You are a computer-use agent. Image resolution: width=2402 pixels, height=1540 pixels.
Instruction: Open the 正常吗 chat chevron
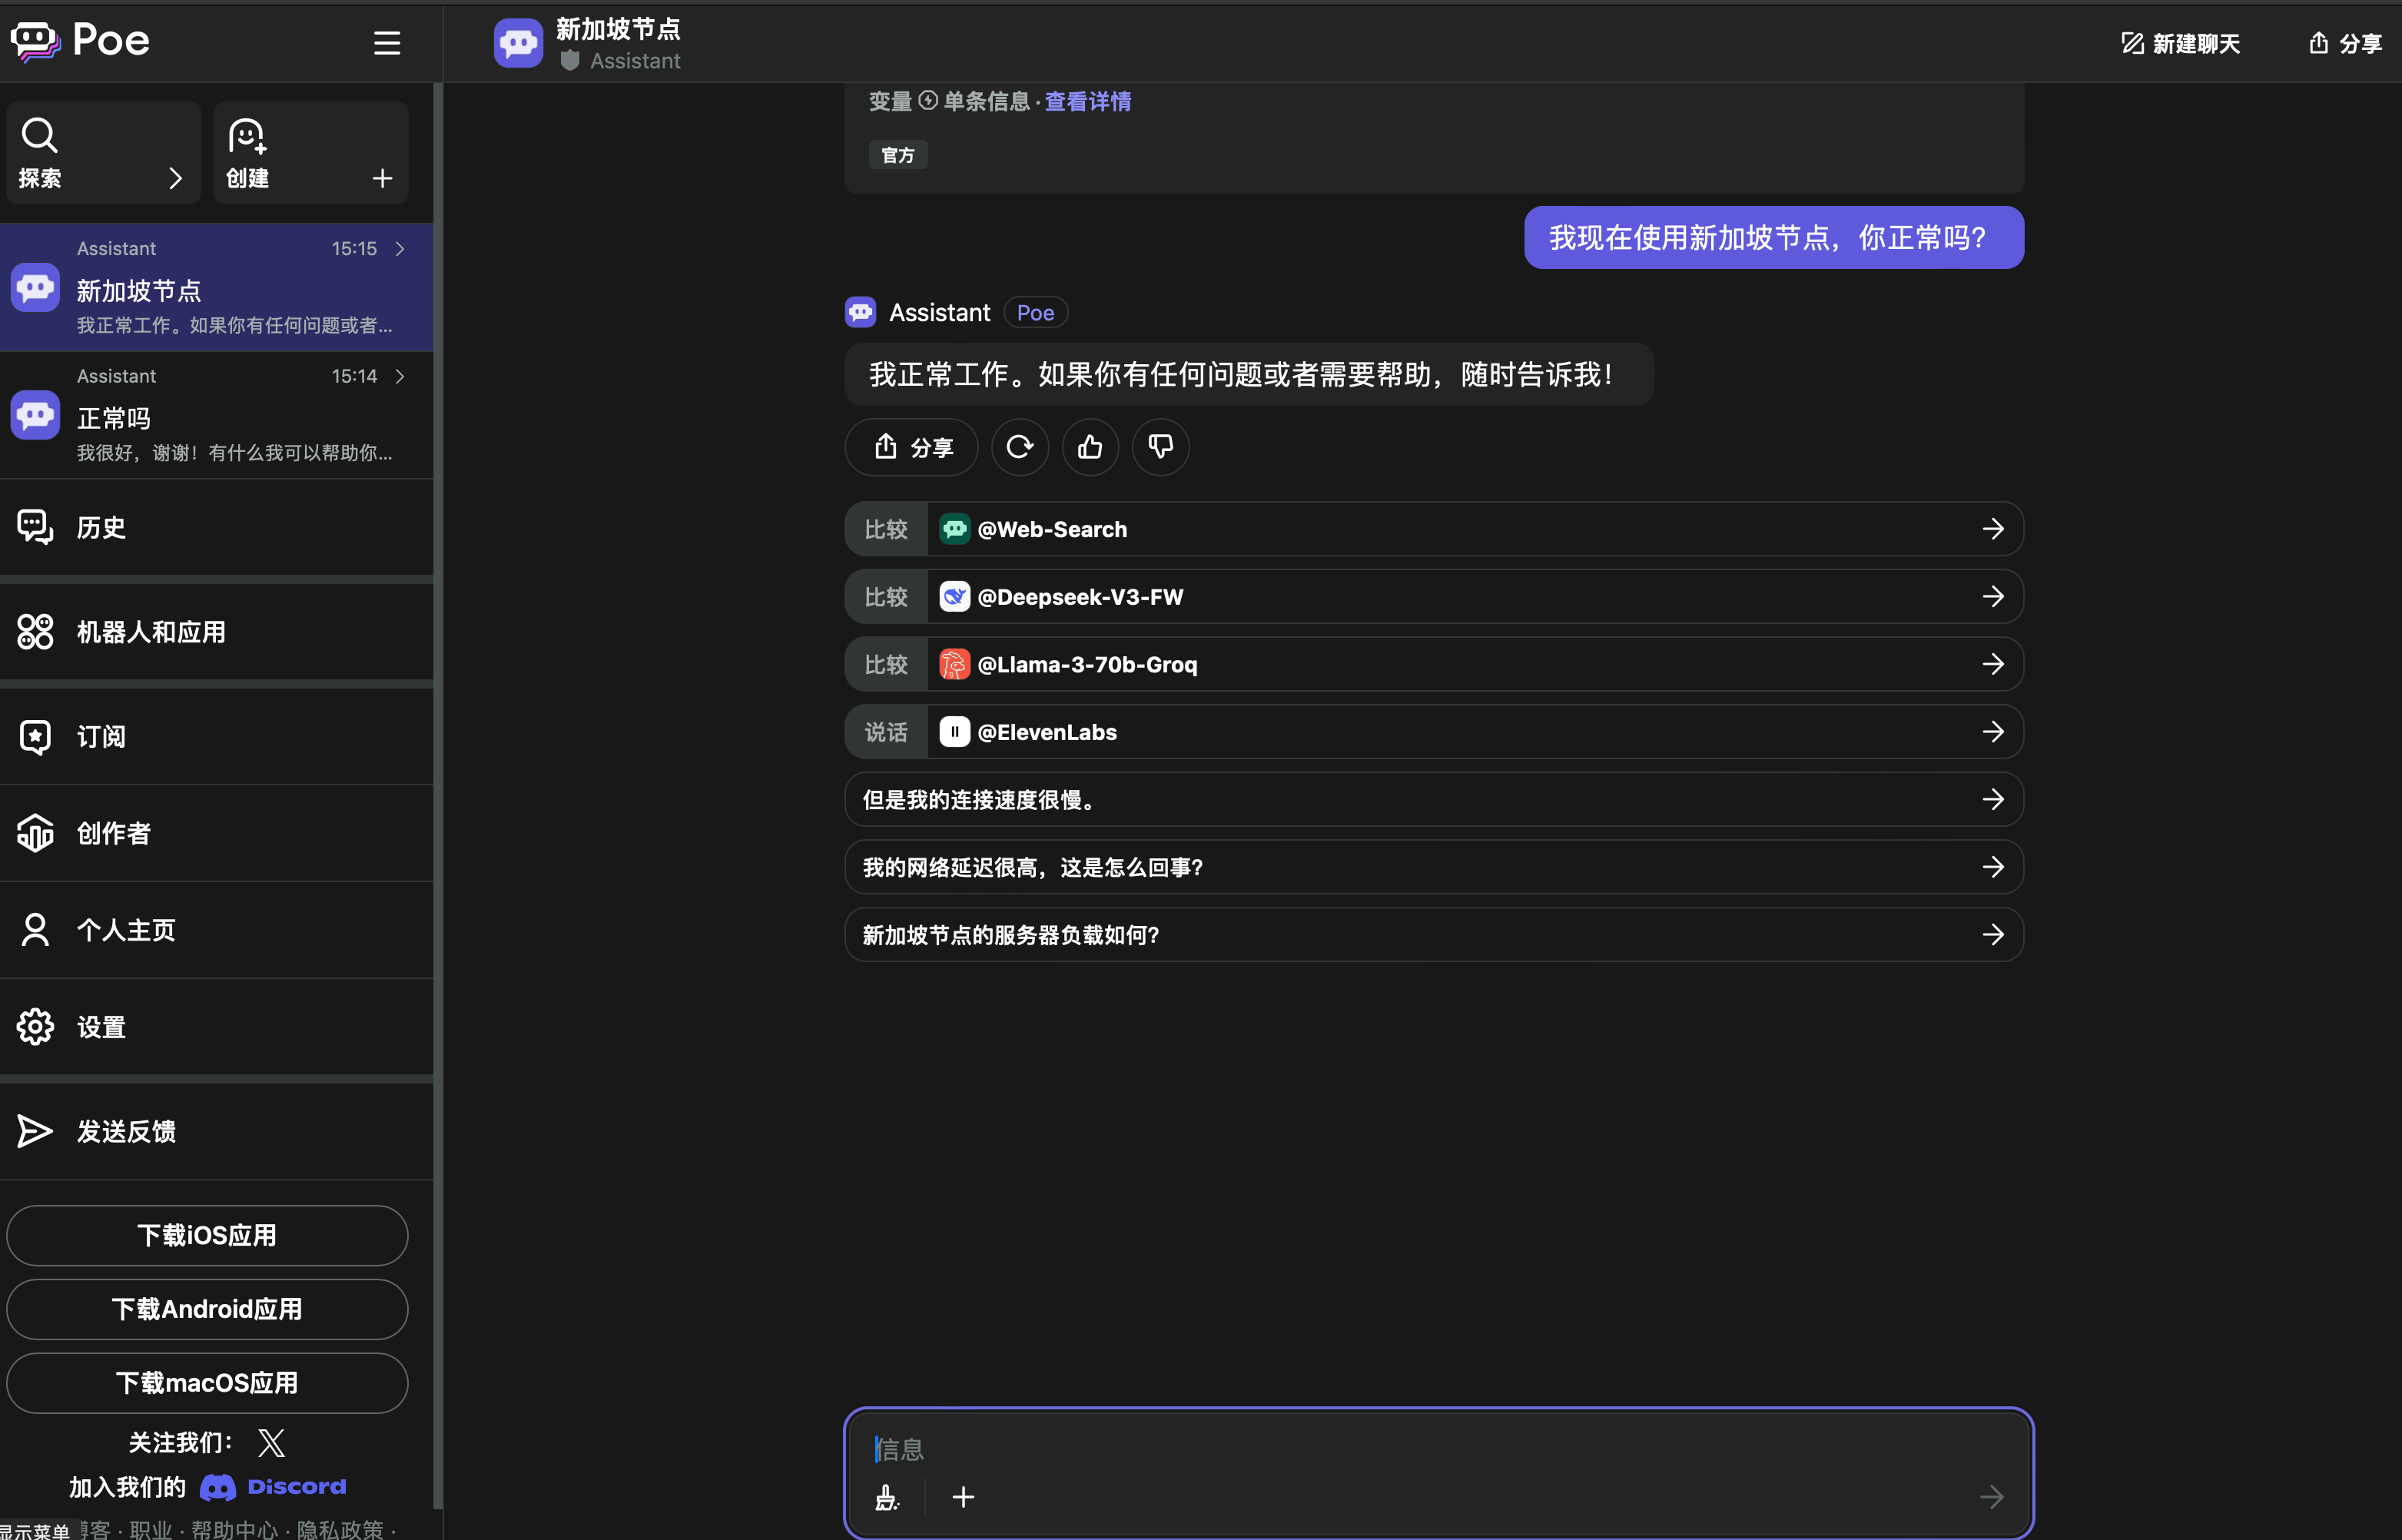click(x=400, y=377)
